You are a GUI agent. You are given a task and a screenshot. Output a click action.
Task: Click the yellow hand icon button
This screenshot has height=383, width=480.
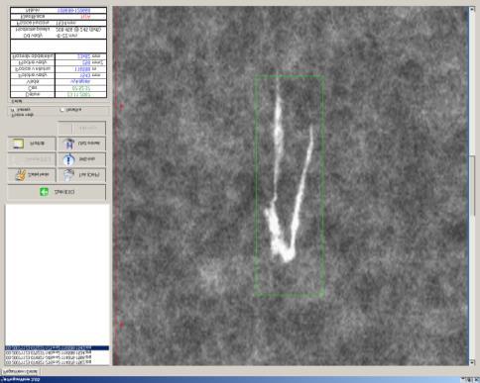point(32,175)
